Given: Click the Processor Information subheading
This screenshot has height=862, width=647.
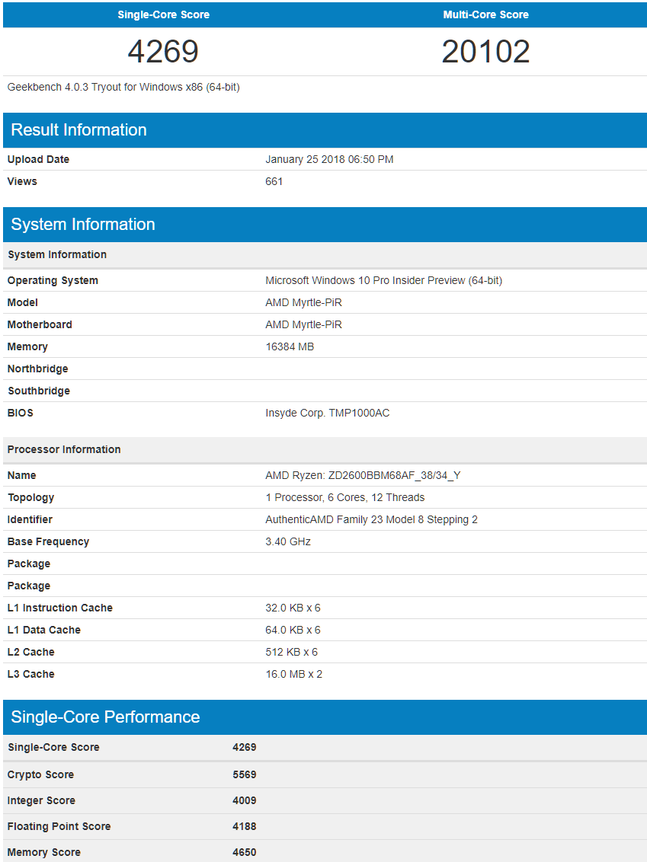Looking at the screenshot, I should click(64, 449).
